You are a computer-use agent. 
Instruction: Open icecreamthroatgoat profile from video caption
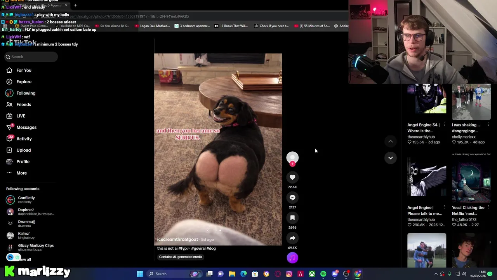coord(177,240)
